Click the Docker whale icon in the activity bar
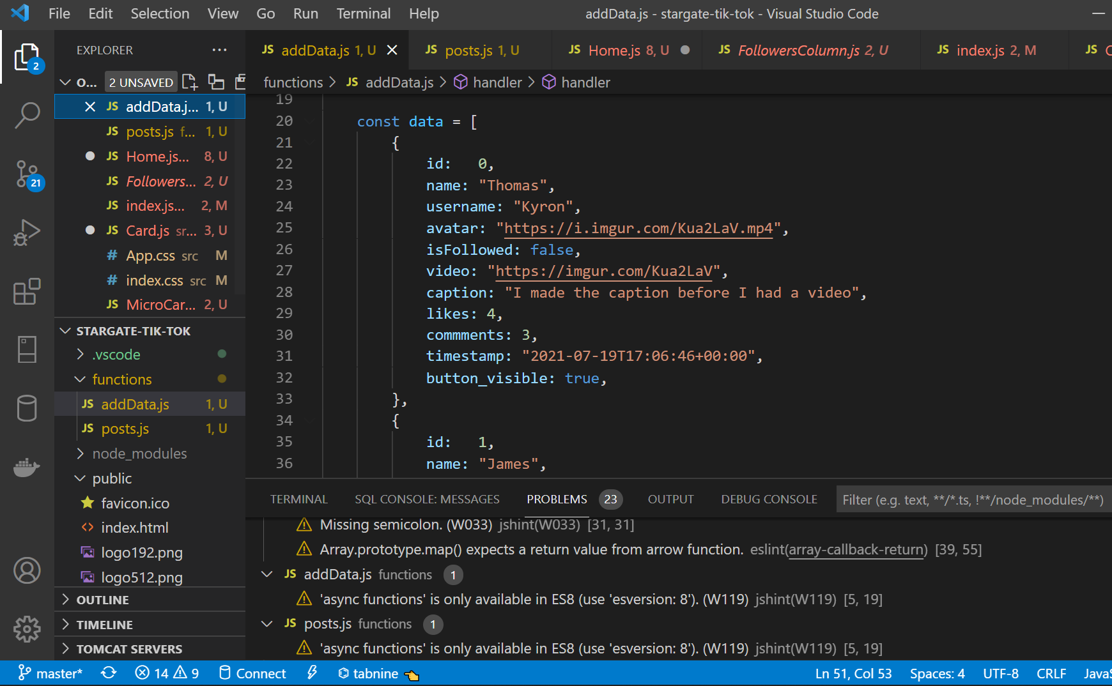The height and width of the screenshot is (686, 1112). coord(27,468)
